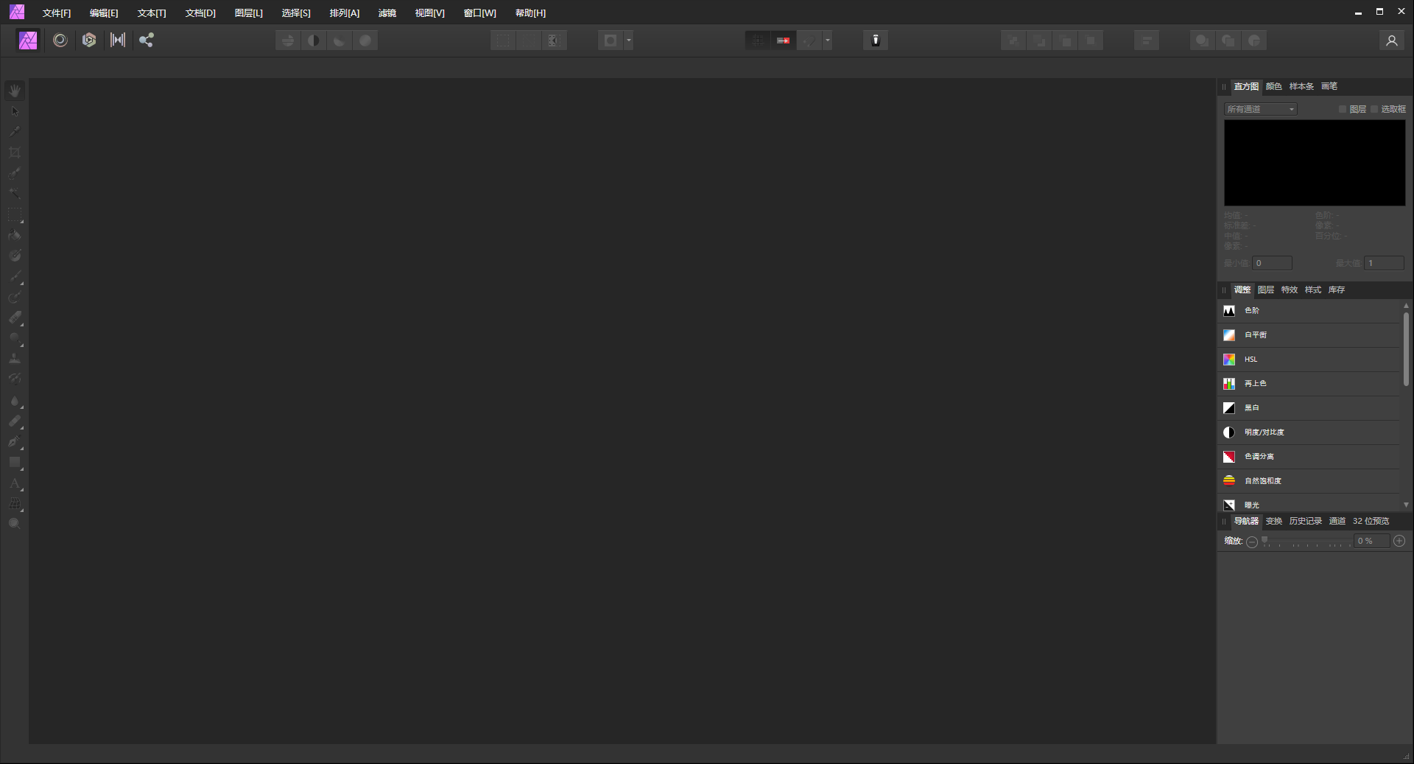Switch to the 颜色 tab

coord(1274,86)
